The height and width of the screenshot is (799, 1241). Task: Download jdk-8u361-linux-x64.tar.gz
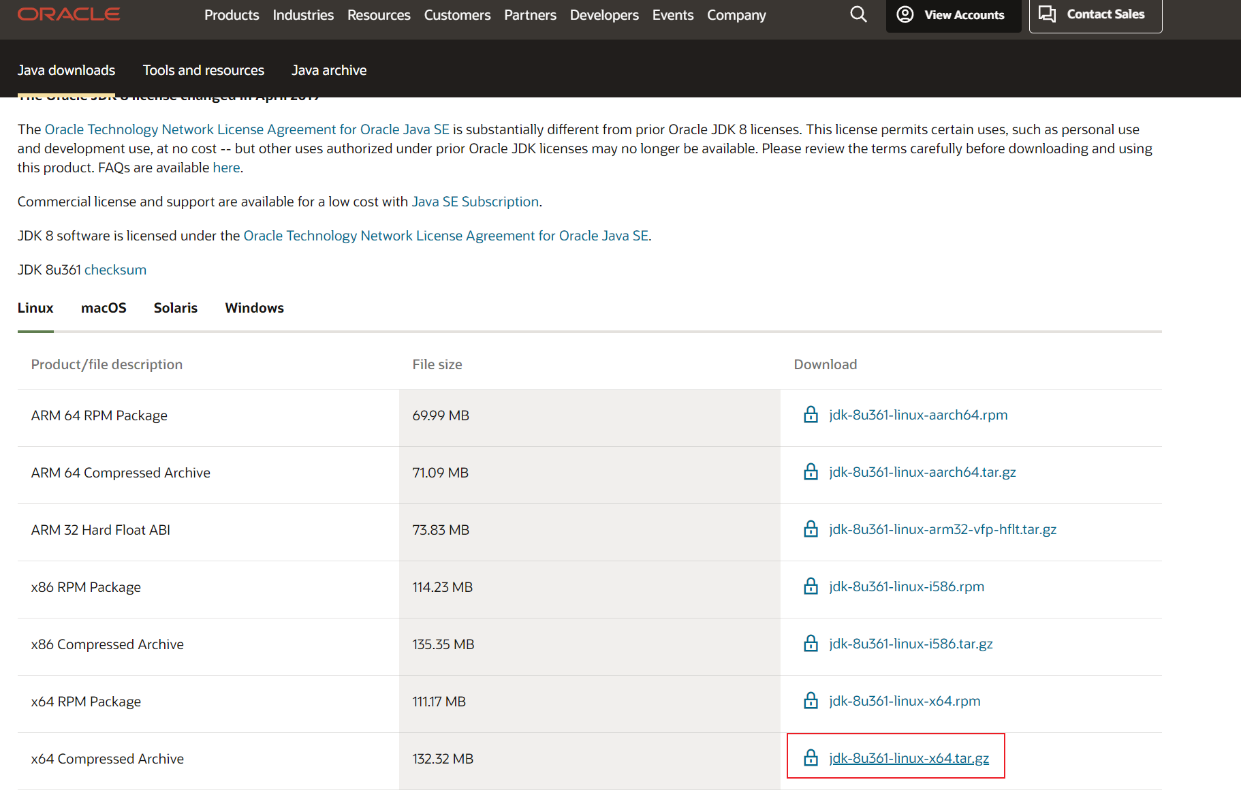[x=909, y=758]
